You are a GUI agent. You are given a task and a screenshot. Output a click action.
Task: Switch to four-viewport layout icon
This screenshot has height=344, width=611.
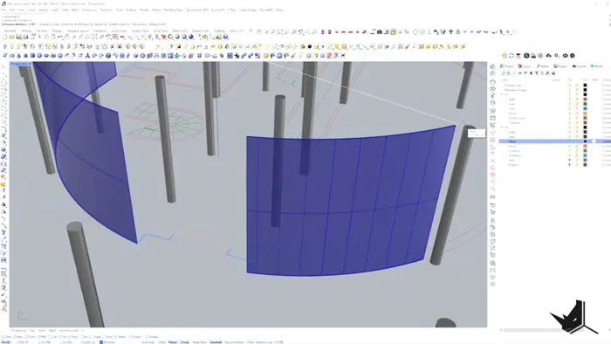(115, 37)
